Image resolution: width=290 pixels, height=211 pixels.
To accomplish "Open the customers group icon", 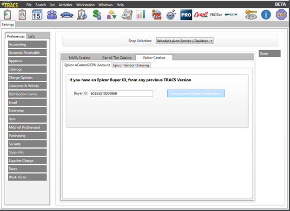I will 52,14.
